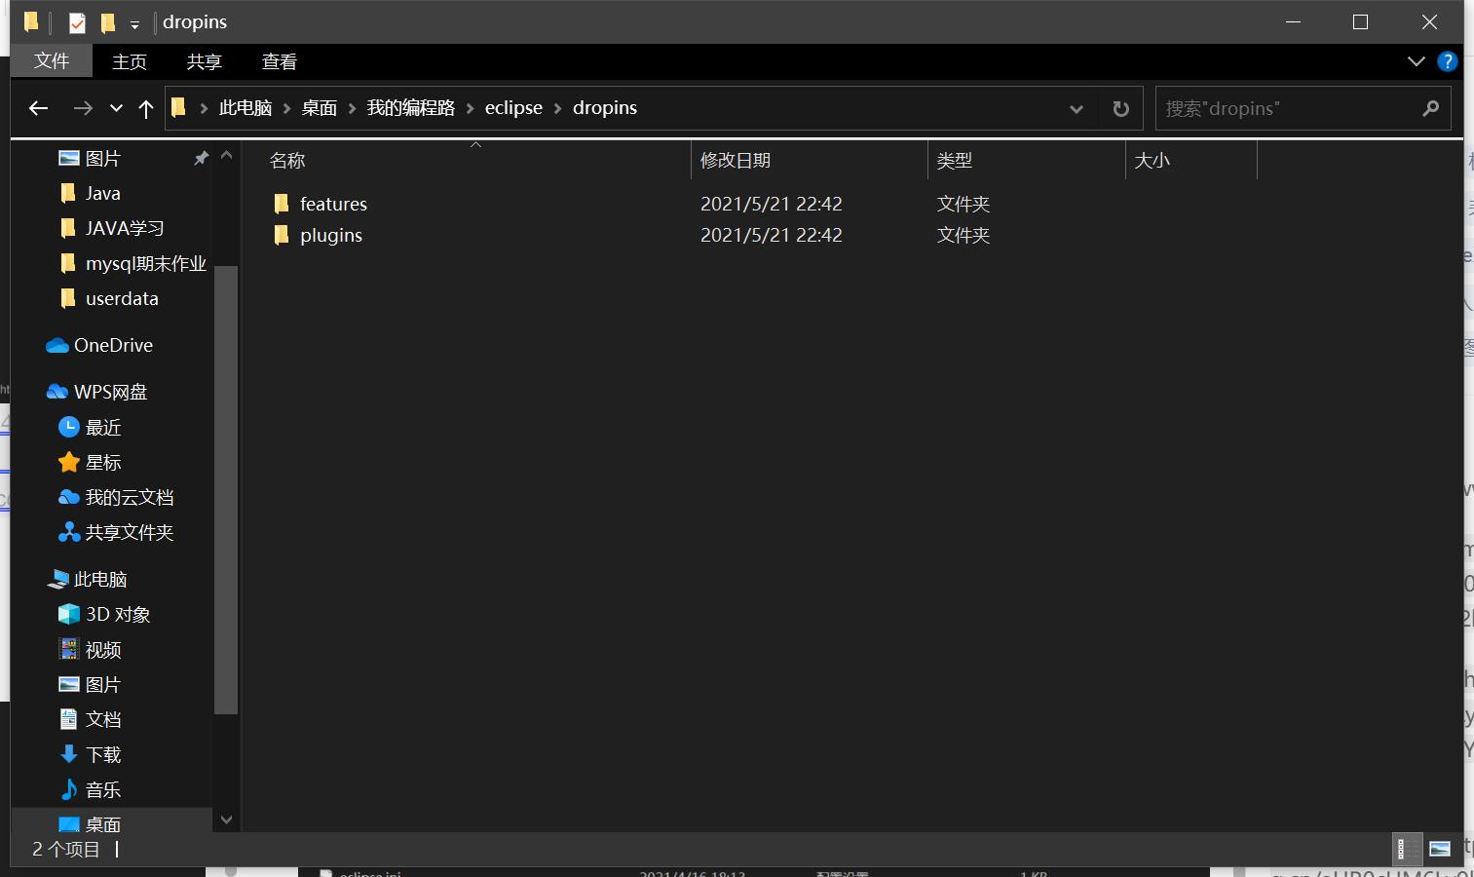Screen dimensions: 1474x877
Task: Open the JAVA学习 folder in sidebar
Action: pyautogui.click(x=124, y=228)
